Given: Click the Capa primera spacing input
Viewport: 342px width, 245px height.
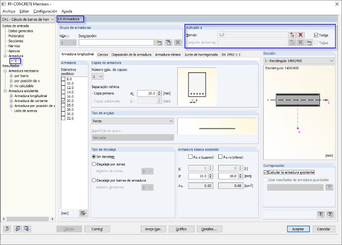Looking at the screenshot, I should [147, 94].
